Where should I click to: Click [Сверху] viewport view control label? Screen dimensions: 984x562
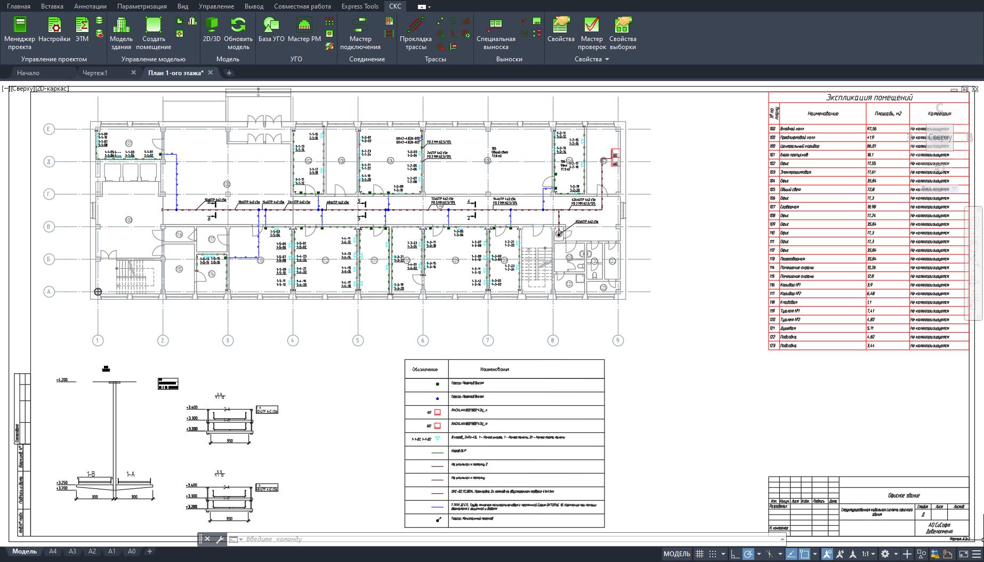[x=22, y=89]
